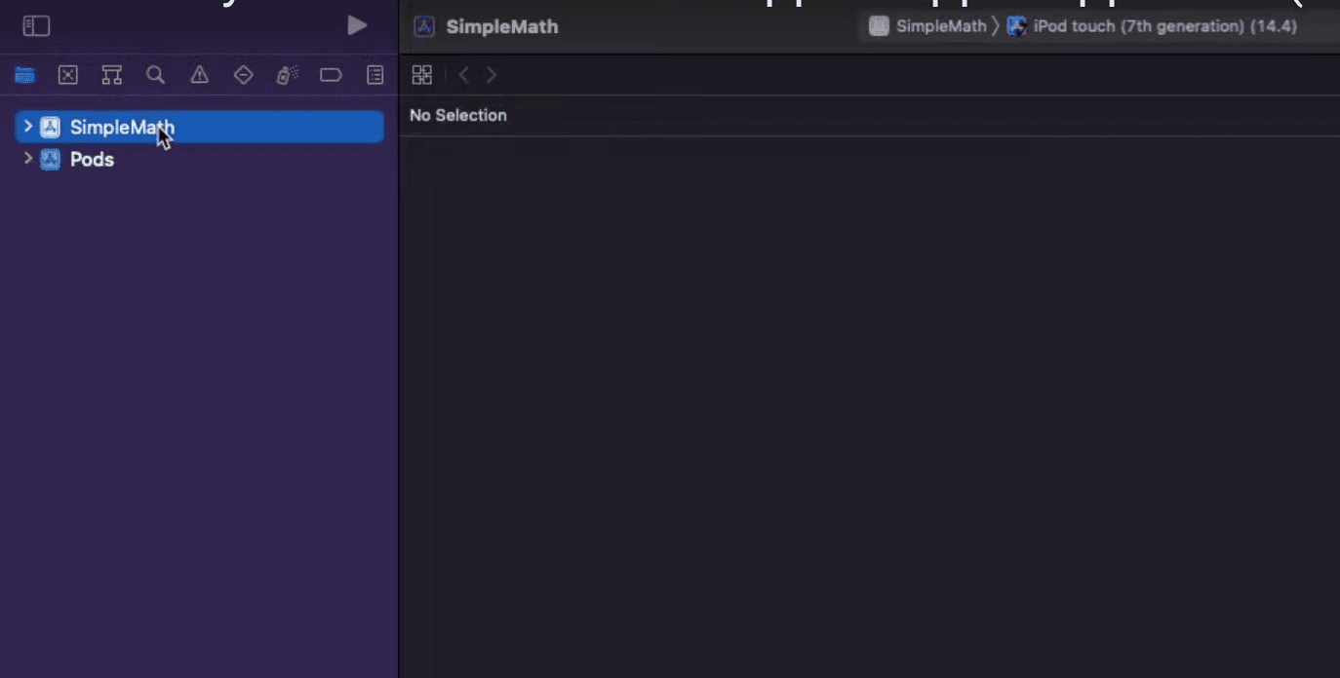Select the SimpleMath project in the navigator
This screenshot has height=678, width=1340.
(x=122, y=127)
